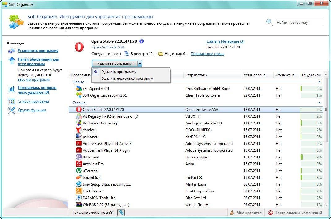Click the cFosSpeed program icon
The width and height of the screenshot is (331, 219).
pos(79,88)
